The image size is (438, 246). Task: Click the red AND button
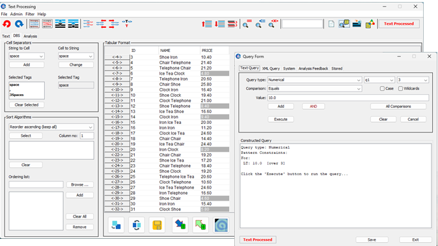pos(314,106)
